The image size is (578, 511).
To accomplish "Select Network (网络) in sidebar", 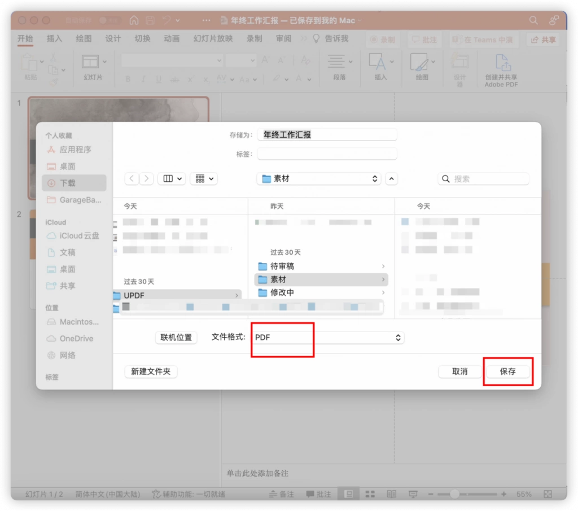I will (75, 355).
